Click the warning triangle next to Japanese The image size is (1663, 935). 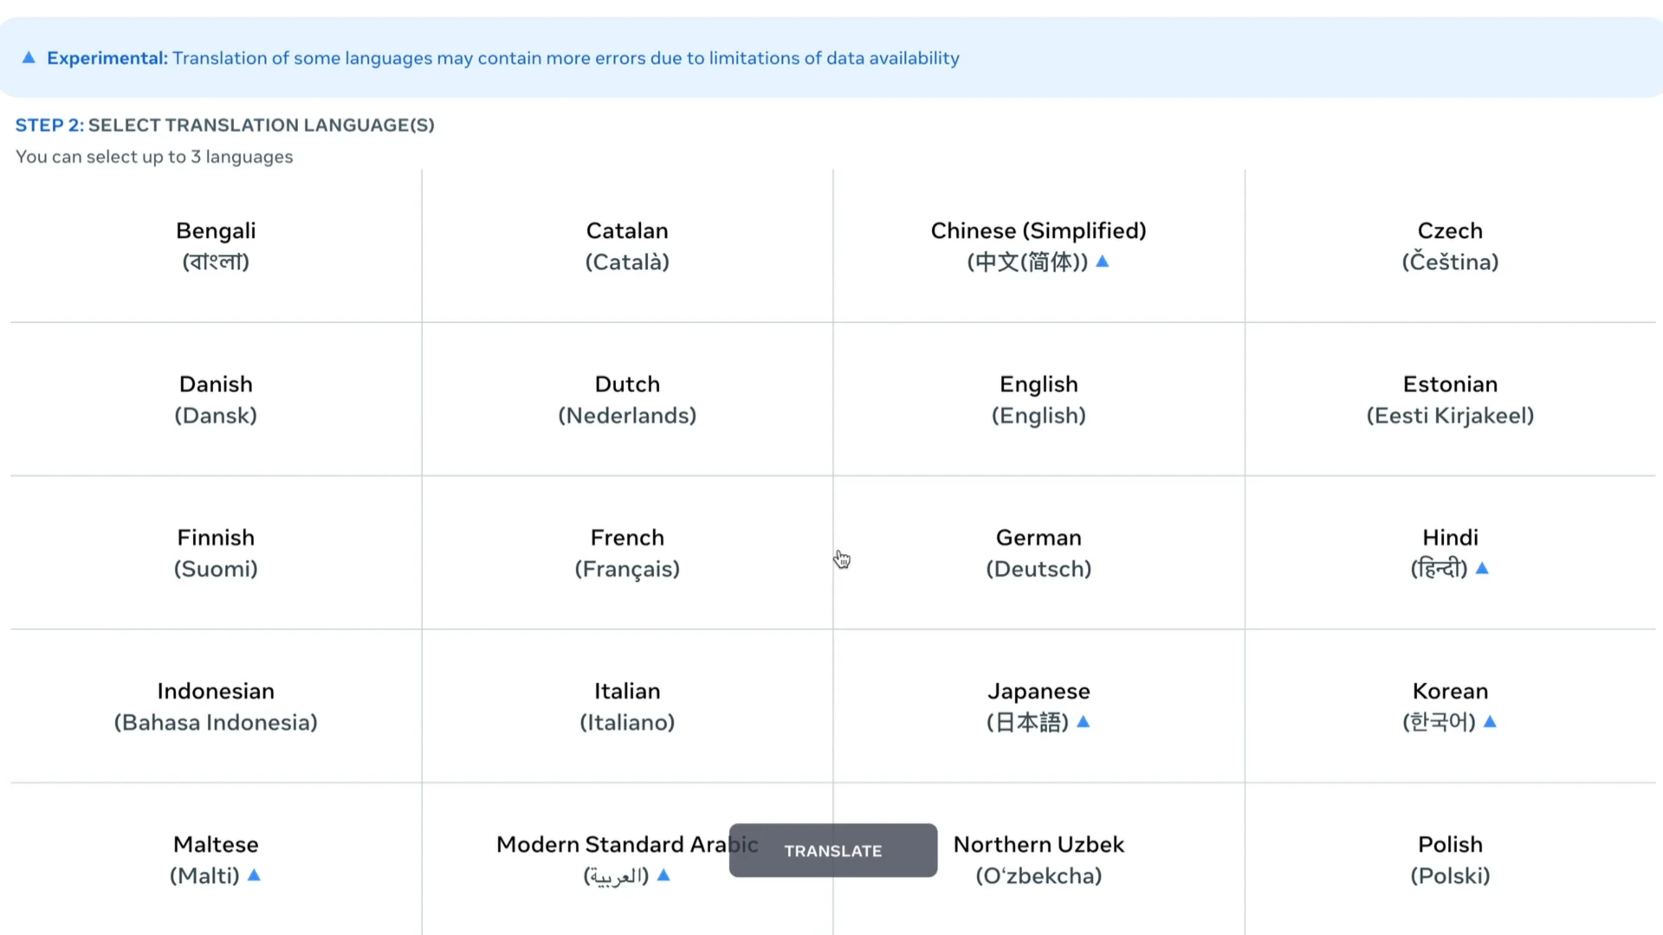(x=1084, y=722)
